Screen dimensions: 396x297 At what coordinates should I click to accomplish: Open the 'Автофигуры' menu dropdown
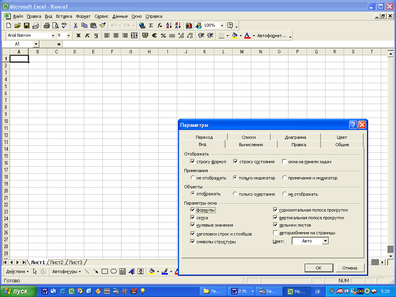[x=67, y=271]
